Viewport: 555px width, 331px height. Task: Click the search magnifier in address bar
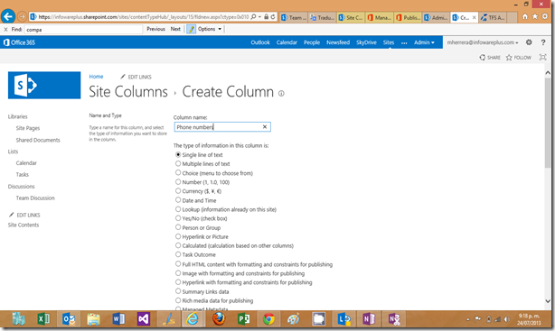[x=253, y=16]
